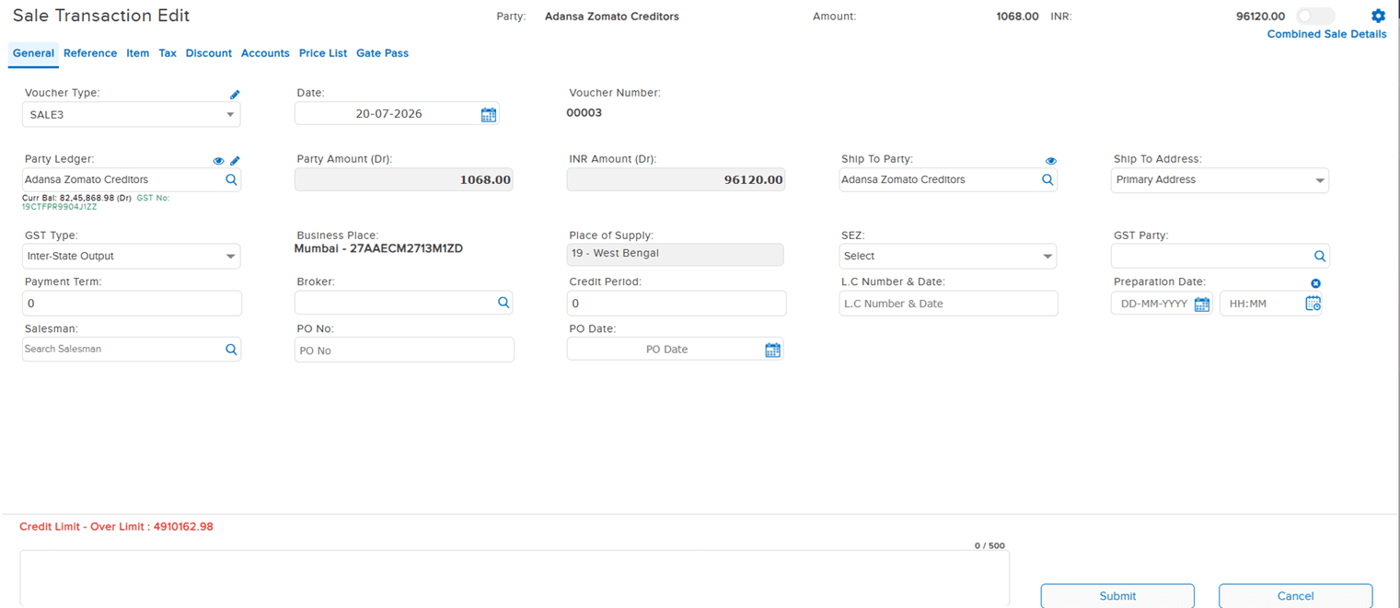Switch to the Reference tab

click(90, 53)
